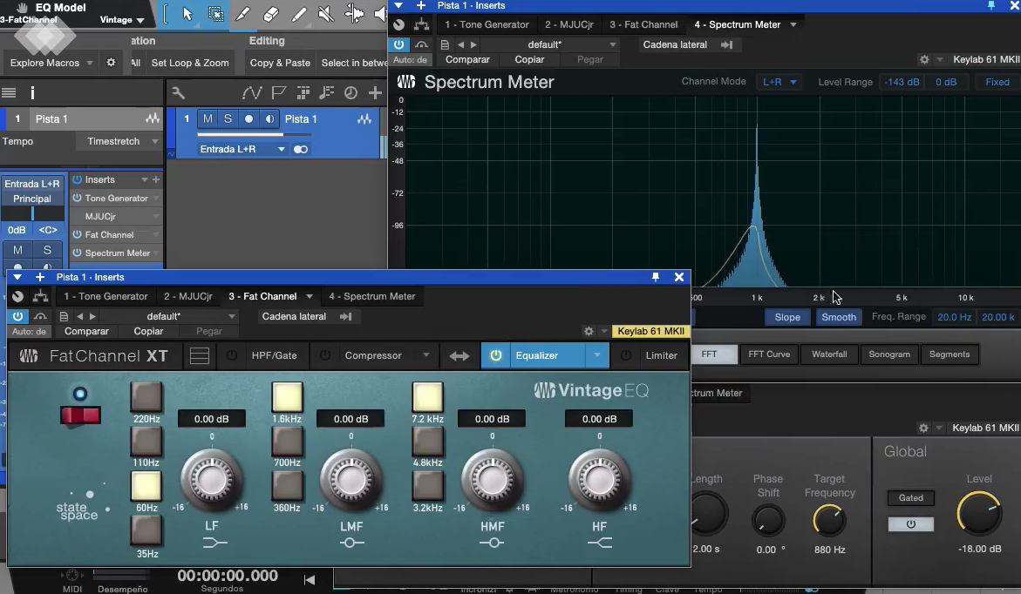Enable the Compressor power button
This screenshot has width=1021, height=594.
click(325, 355)
